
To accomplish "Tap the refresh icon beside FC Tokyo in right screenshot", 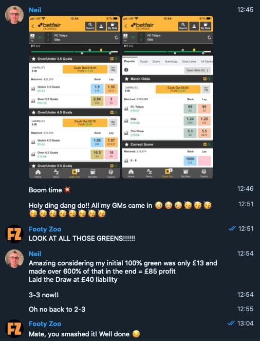I will click(209, 38).
